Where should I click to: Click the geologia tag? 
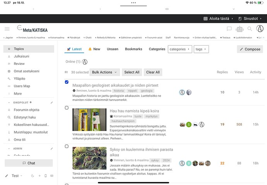(147, 91)
